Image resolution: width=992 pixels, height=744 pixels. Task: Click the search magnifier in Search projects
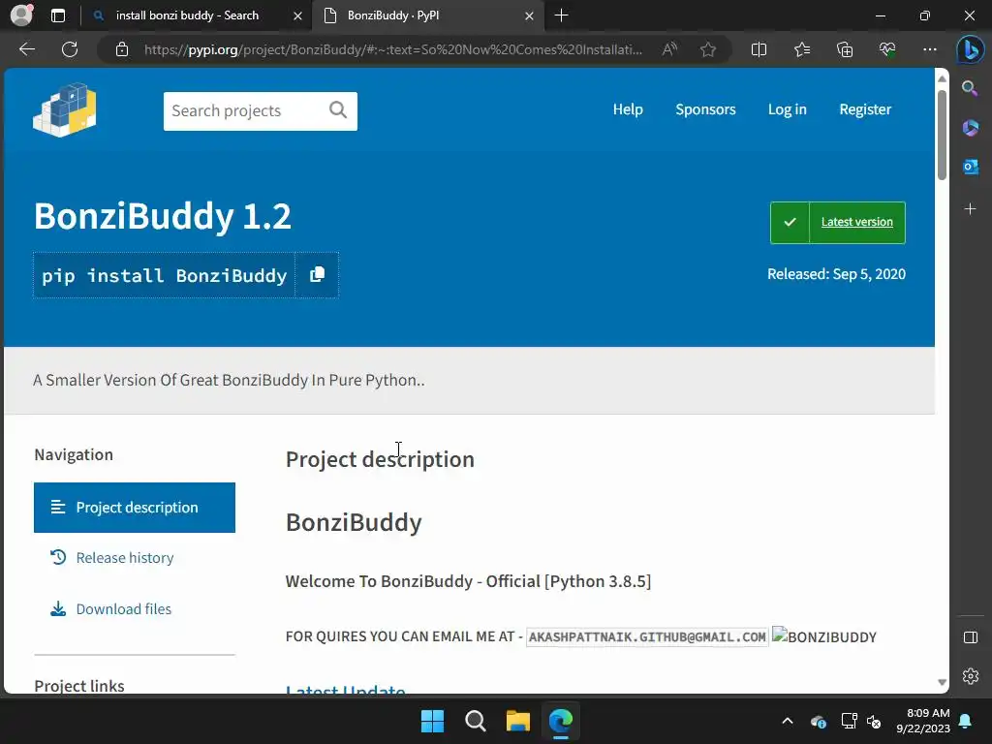click(x=338, y=110)
